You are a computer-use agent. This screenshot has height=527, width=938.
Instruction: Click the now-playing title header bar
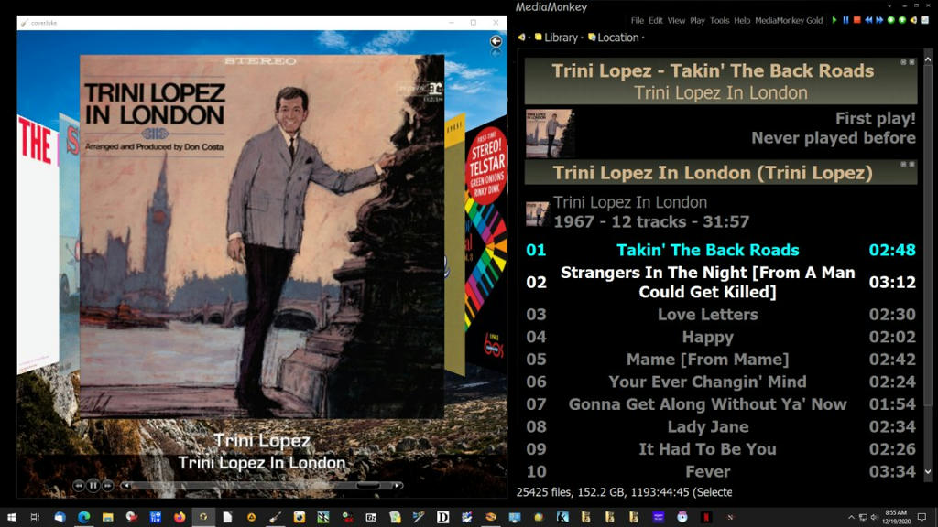[721, 81]
